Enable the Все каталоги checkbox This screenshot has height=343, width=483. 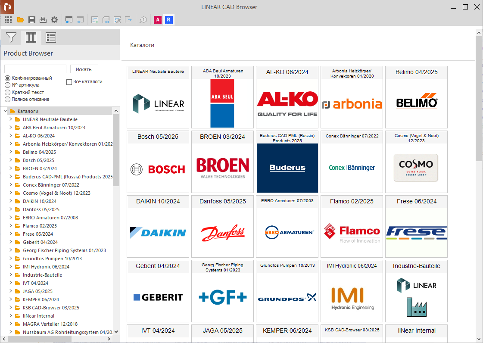point(69,82)
